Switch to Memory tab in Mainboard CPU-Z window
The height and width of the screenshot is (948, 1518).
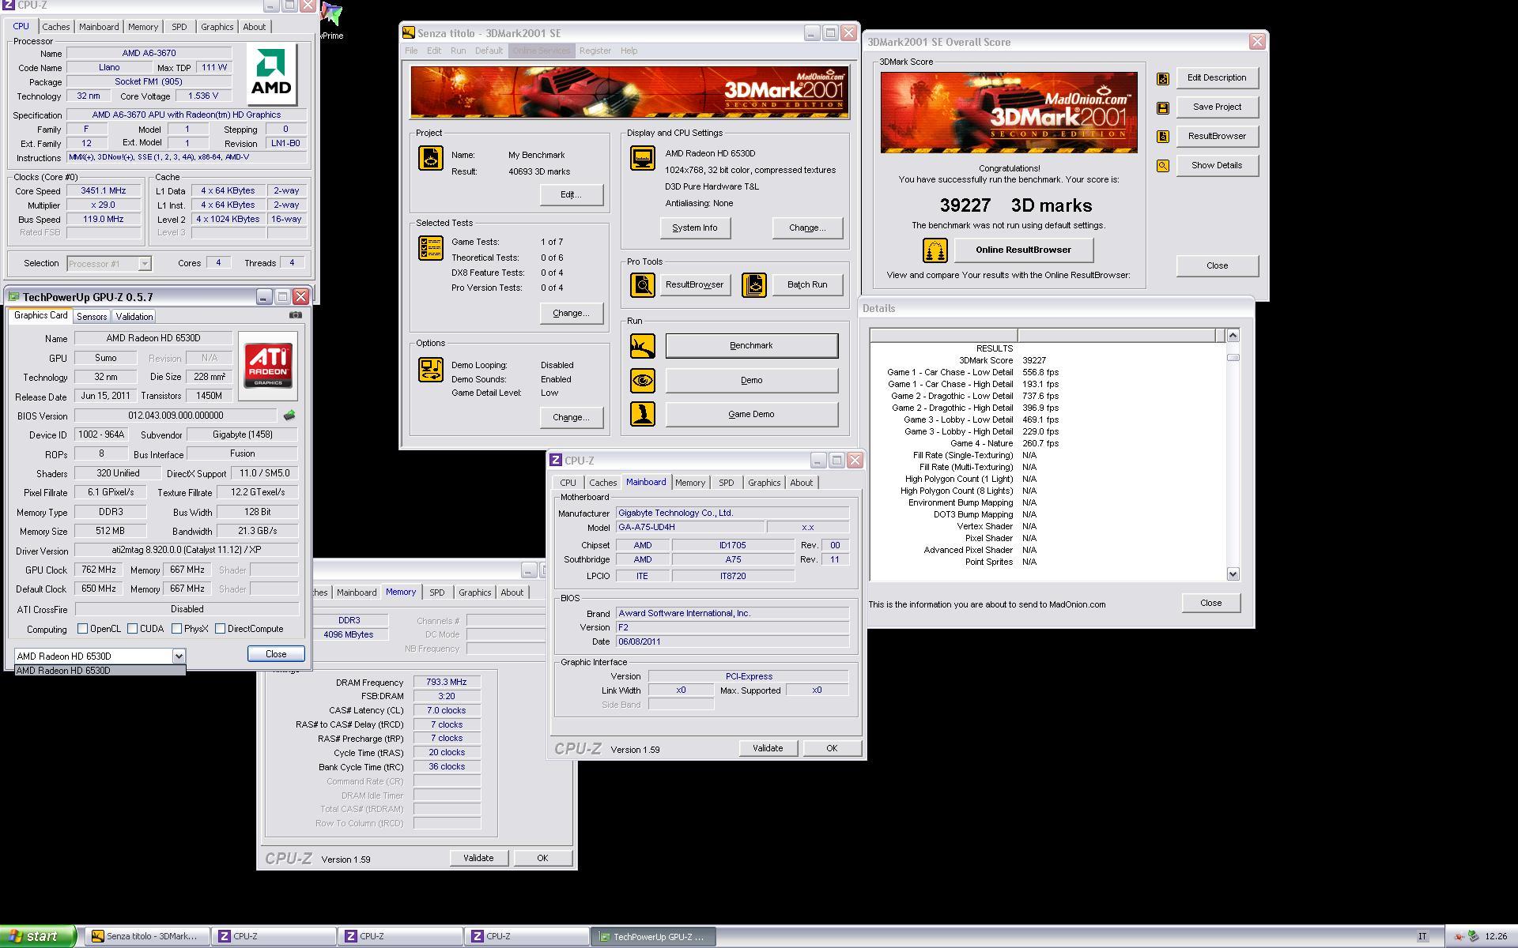pos(690,483)
